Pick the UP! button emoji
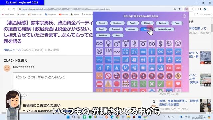 pyautogui.click(x=178, y=52)
